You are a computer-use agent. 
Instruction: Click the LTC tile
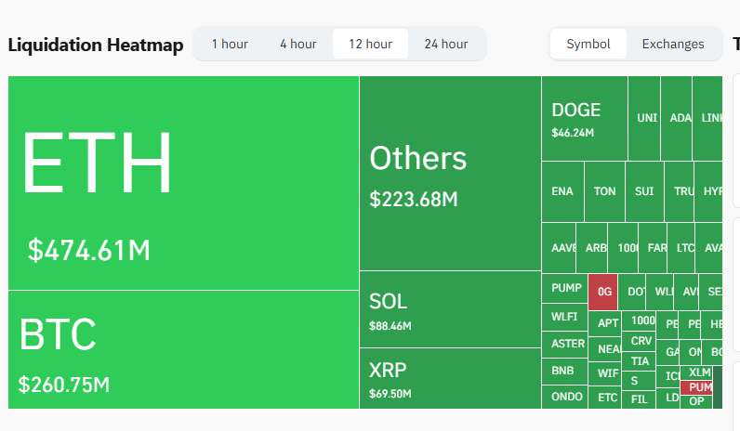(681, 248)
